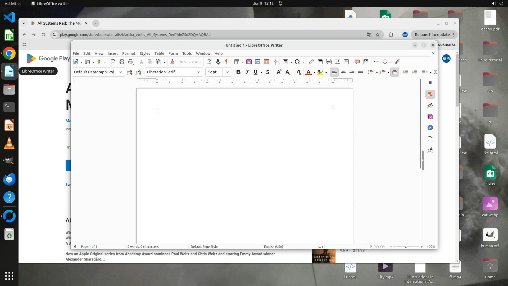The image size is (508, 286).
Task: Click the zoom slider handle in status bar
Action: [x=406, y=247]
